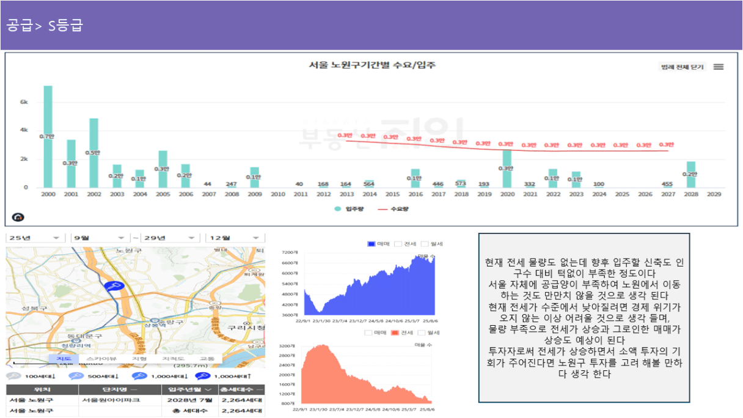Select the 지적도 map type tab
Screen dimensions: 743x418
click(x=173, y=358)
